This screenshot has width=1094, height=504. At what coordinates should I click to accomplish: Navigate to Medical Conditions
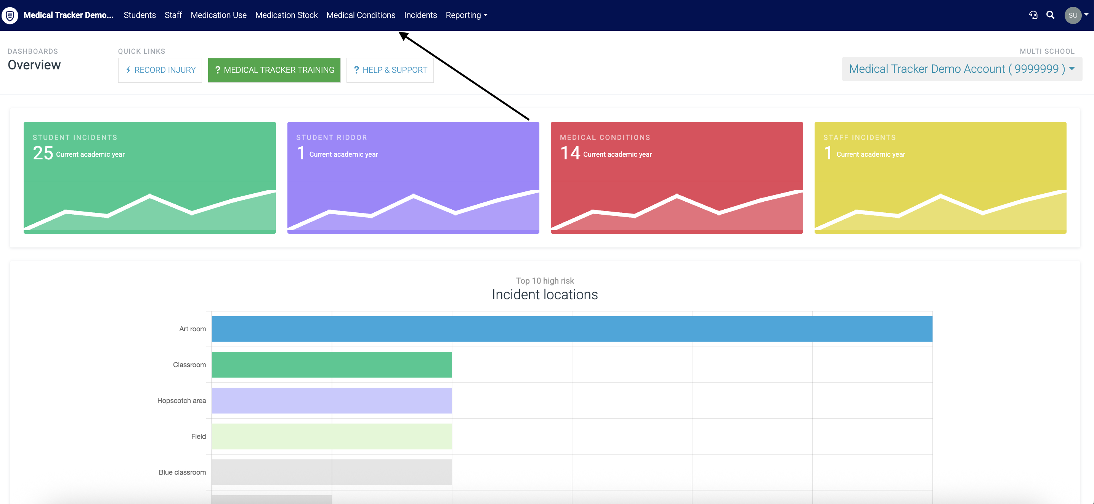[361, 15]
